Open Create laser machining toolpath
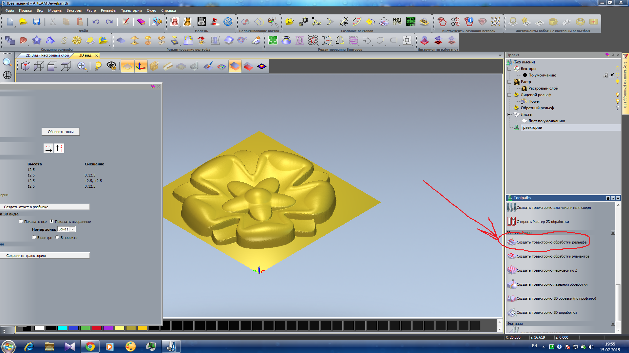 pos(552,284)
